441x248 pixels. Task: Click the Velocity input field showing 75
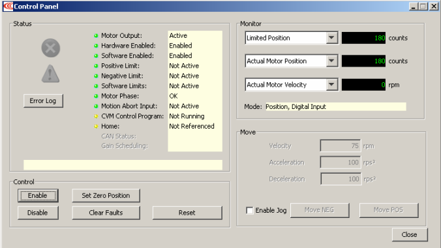[341, 146]
